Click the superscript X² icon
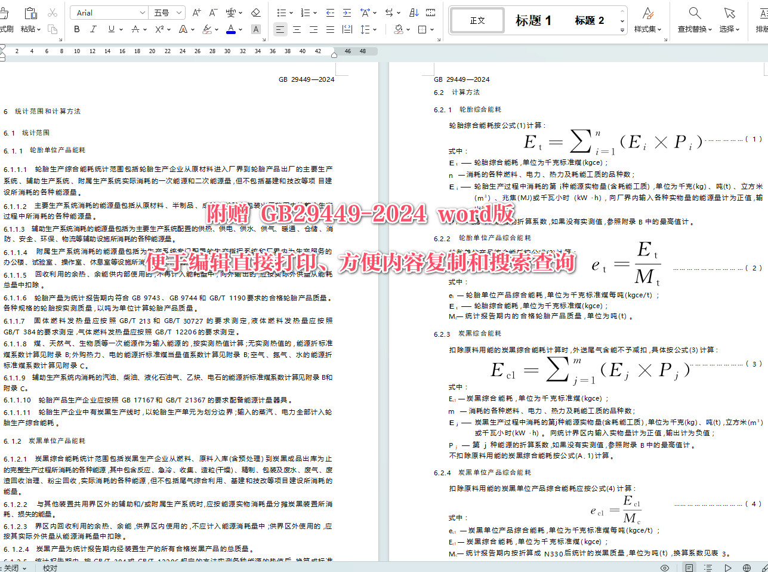768x572 pixels. click(x=159, y=29)
